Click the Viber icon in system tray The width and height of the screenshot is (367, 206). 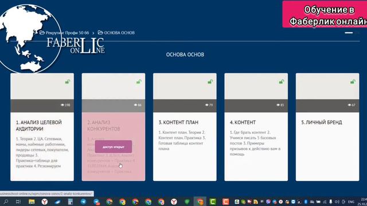pos(268,201)
